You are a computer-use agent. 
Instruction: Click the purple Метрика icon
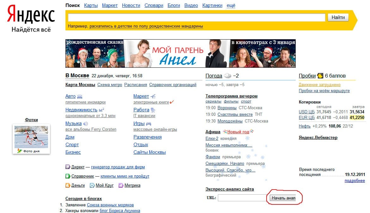pos(121,185)
